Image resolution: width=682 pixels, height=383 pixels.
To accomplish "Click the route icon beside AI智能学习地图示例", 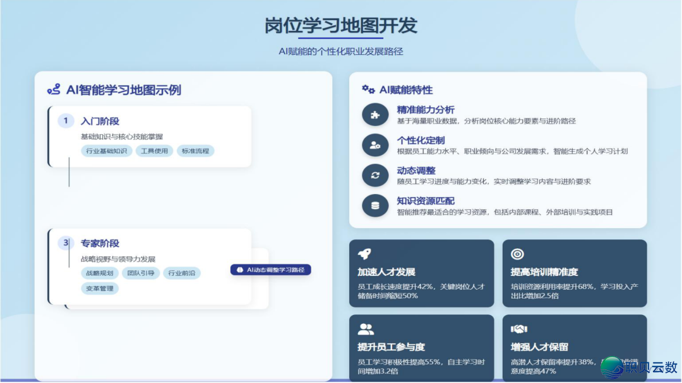I will pyautogui.click(x=54, y=90).
